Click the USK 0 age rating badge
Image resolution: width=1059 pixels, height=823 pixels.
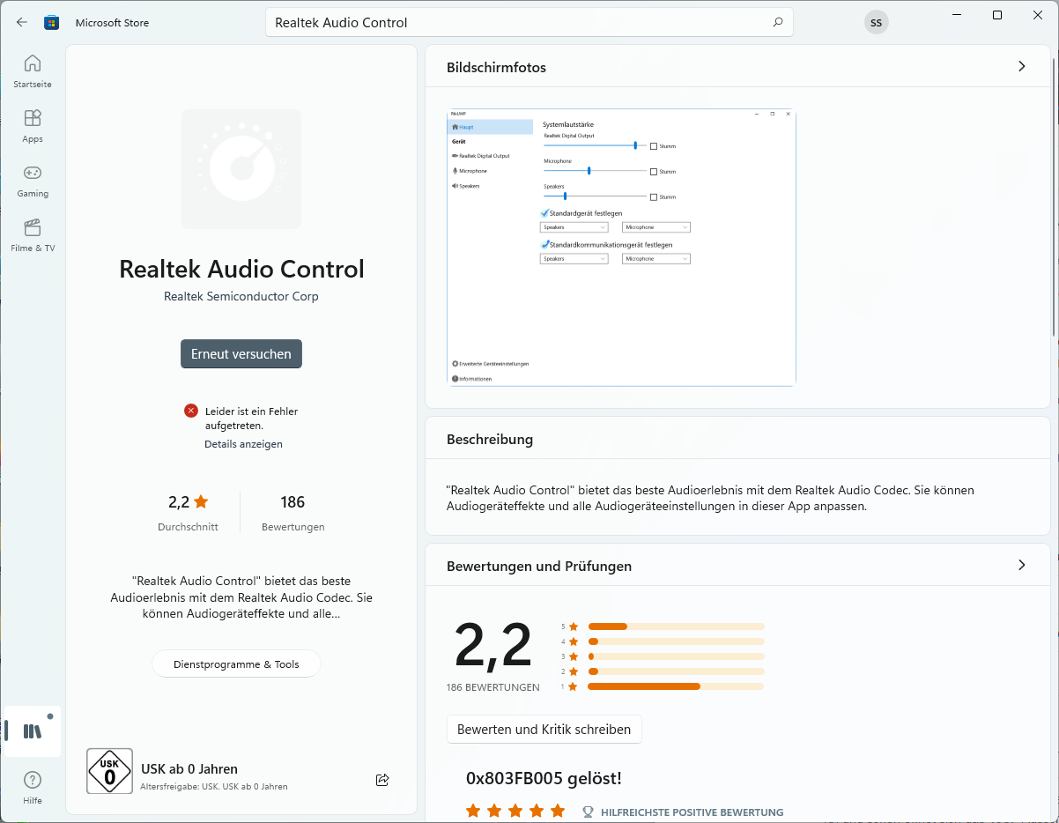point(110,771)
